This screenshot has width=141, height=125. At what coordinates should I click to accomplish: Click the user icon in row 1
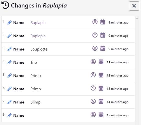(x=95, y=22)
